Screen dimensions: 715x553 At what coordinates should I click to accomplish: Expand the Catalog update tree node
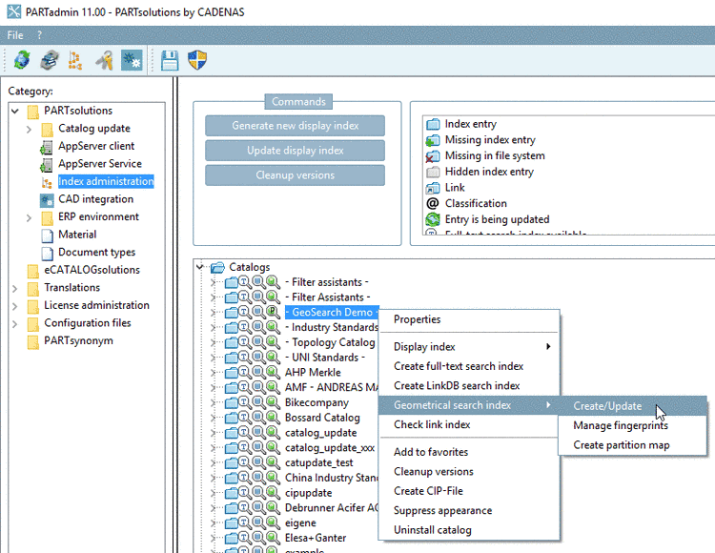(x=30, y=129)
